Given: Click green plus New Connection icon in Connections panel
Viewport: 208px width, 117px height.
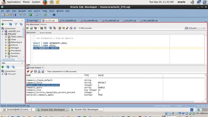Looking at the screenshot, I should tap(3, 24).
